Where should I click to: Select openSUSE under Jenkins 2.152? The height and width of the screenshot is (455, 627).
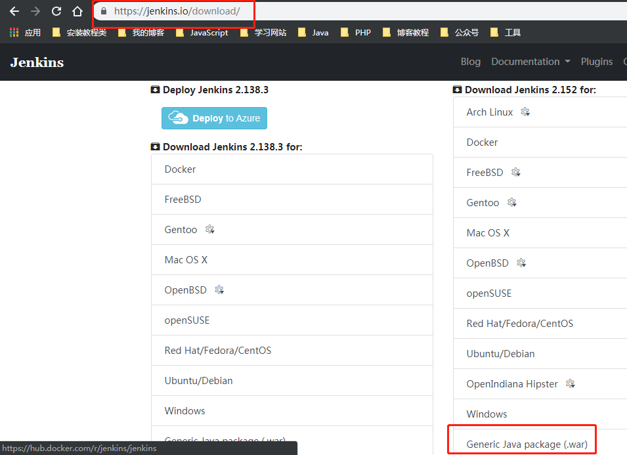click(x=540, y=293)
